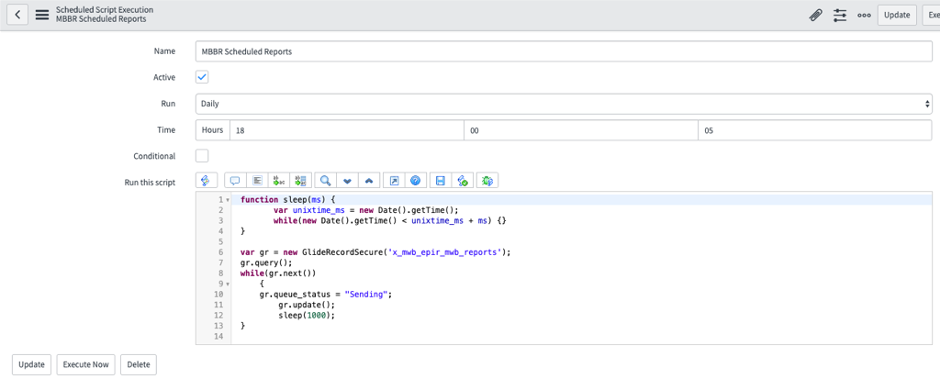Click the Execute Now button
This screenshot has height=379, width=940.
point(85,364)
